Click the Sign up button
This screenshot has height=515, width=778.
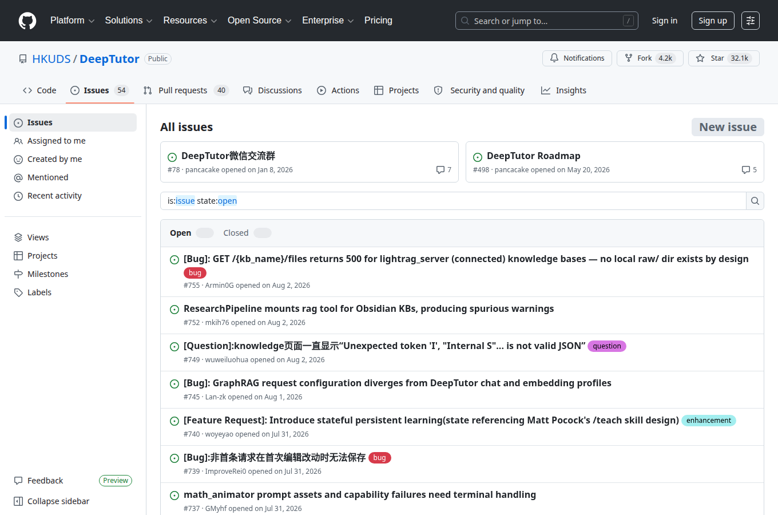point(712,21)
